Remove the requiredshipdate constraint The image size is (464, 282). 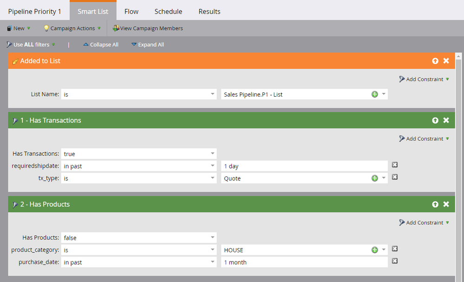click(395, 165)
